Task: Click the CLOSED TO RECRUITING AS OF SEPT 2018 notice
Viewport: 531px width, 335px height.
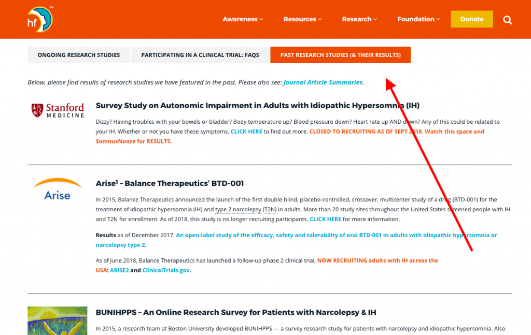Action: coord(366,132)
